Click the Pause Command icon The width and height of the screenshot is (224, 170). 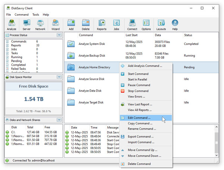click(122, 85)
